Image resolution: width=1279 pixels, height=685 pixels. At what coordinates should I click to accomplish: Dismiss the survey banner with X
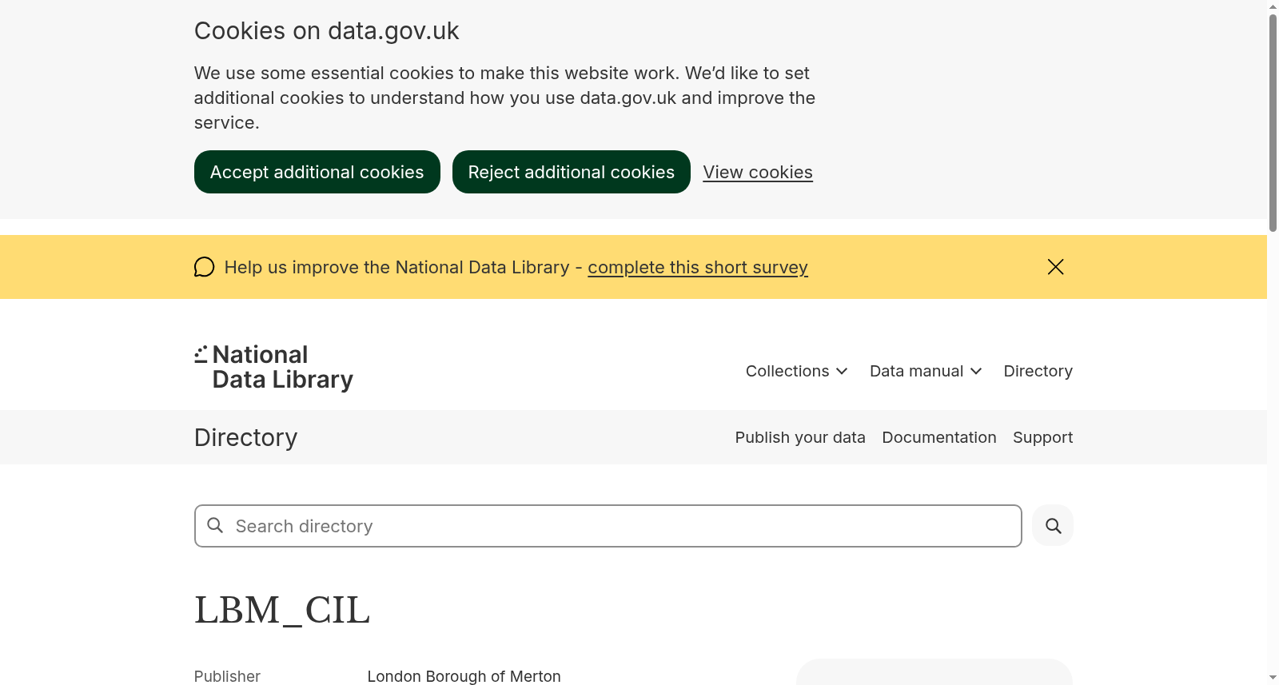pos(1055,267)
